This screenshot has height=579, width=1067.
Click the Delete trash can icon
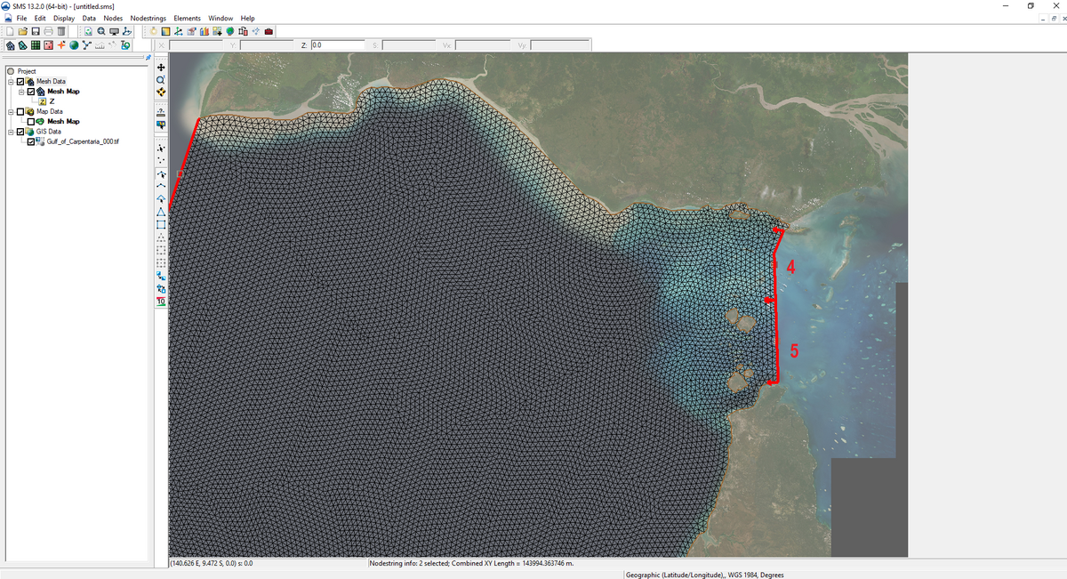point(61,31)
